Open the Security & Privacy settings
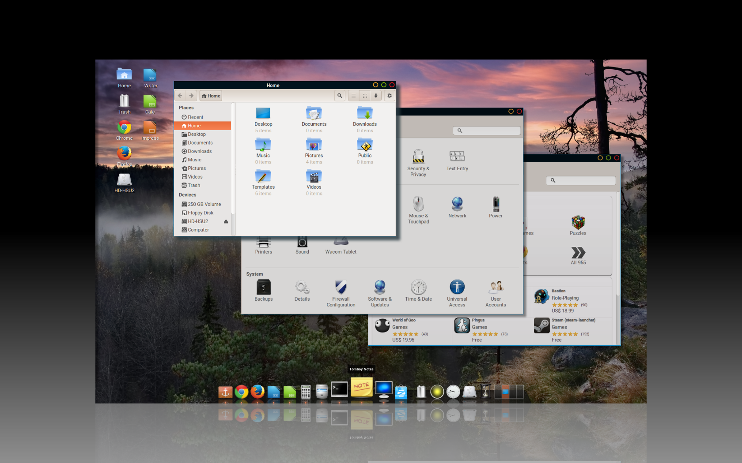The image size is (742, 463). [418, 162]
